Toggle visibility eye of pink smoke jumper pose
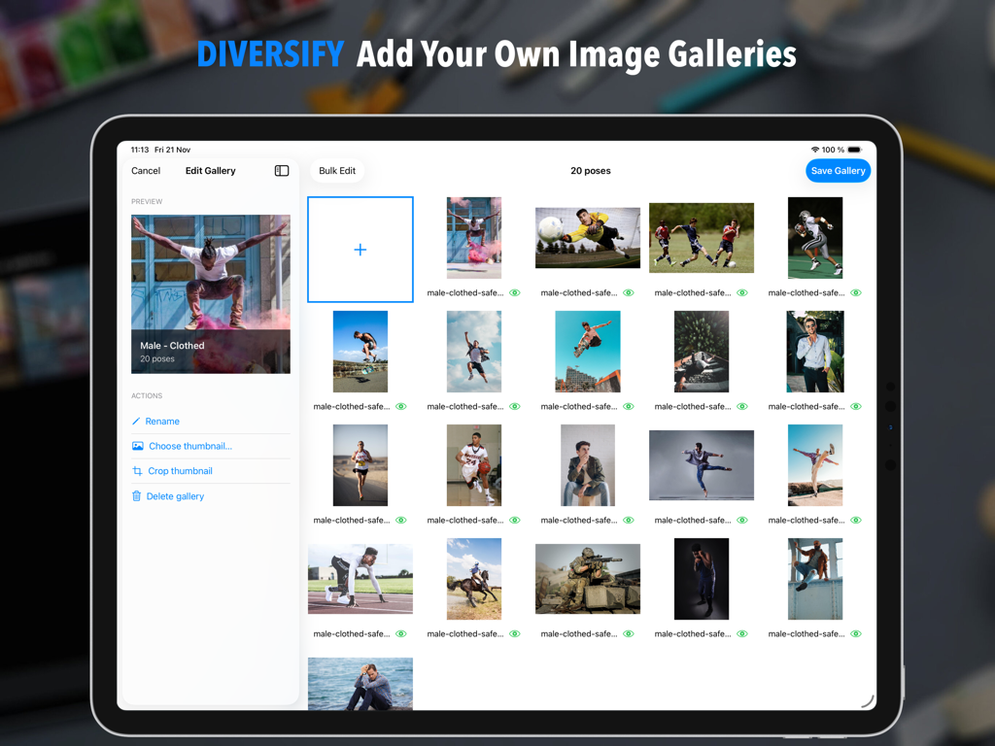 pos(515,293)
